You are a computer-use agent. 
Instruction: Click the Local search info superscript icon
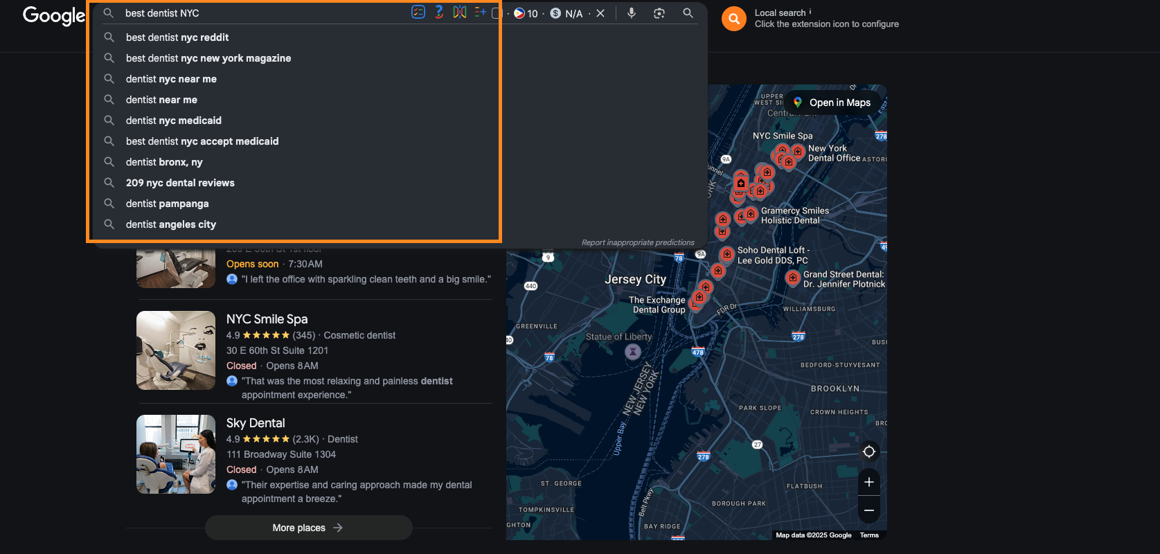810,11
